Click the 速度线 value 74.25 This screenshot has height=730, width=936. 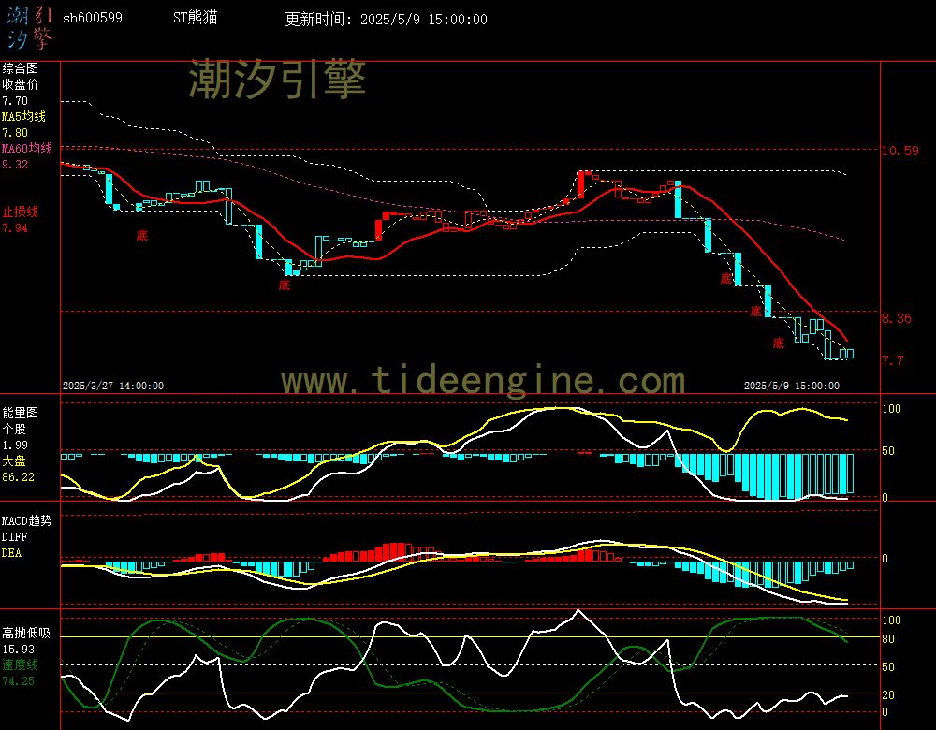pos(18,681)
